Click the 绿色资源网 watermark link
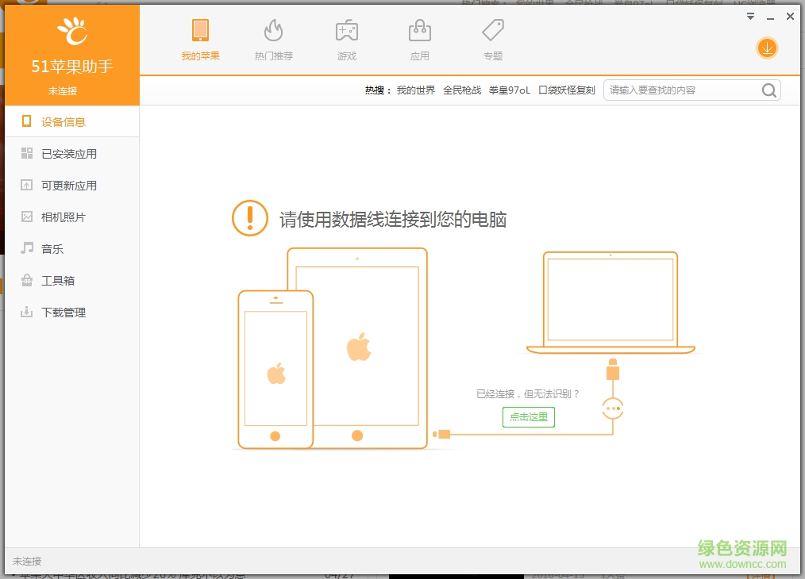Image resolution: width=805 pixels, height=579 pixels. click(x=740, y=548)
